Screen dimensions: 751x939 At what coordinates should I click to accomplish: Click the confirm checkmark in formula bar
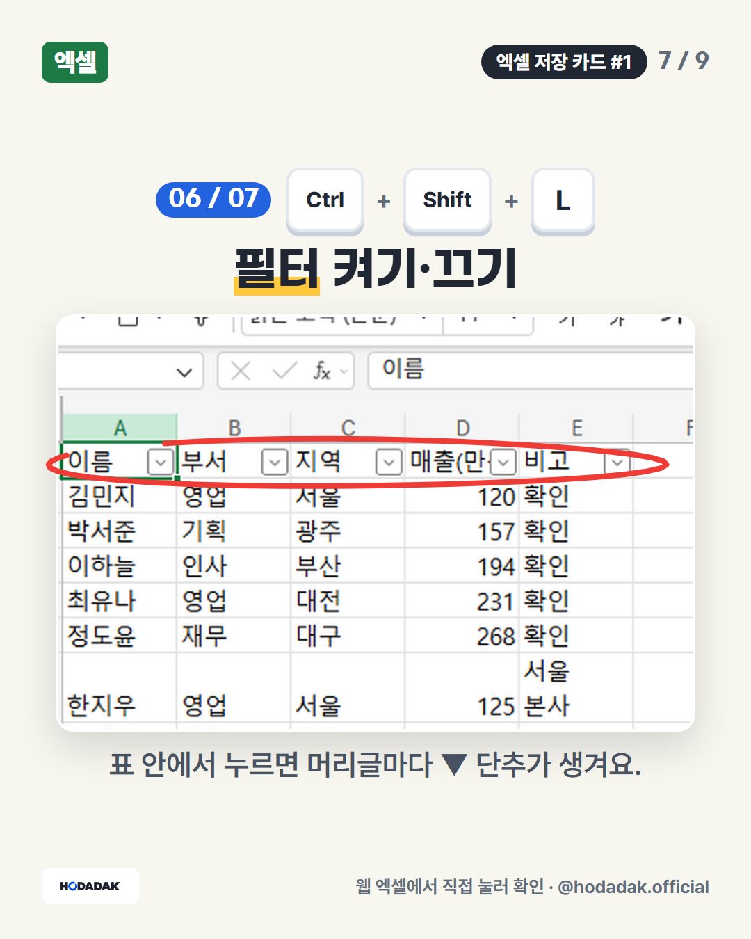point(284,370)
